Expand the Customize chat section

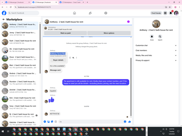click(156, 45)
